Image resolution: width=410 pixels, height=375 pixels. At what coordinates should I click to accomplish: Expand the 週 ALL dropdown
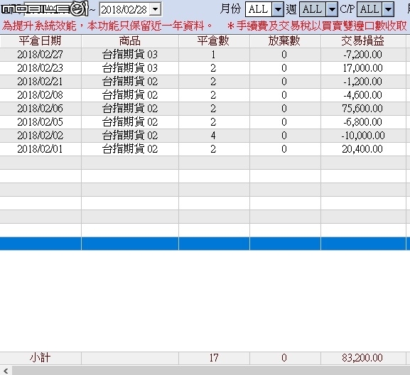(x=332, y=9)
